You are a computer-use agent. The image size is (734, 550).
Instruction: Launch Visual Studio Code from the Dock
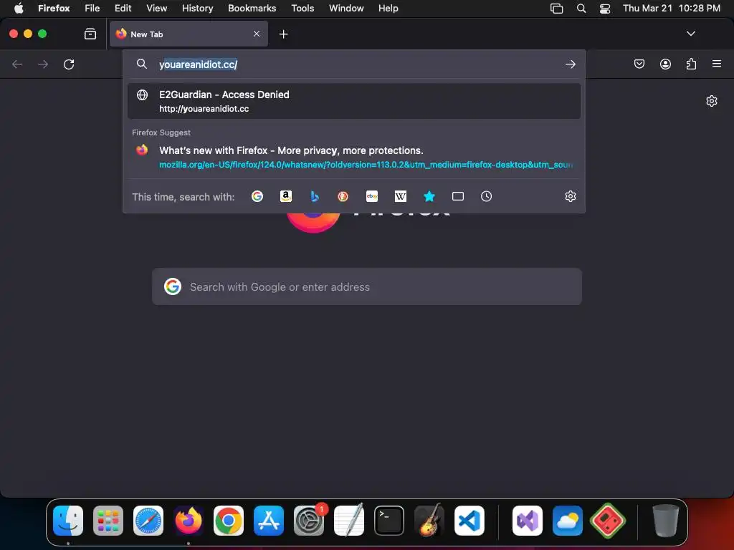pos(469,521)
